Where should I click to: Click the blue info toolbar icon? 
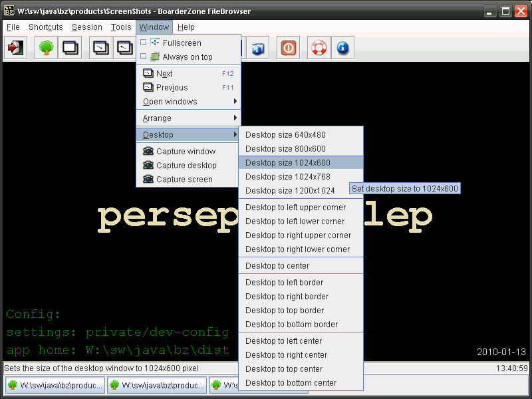click(342, 48)
